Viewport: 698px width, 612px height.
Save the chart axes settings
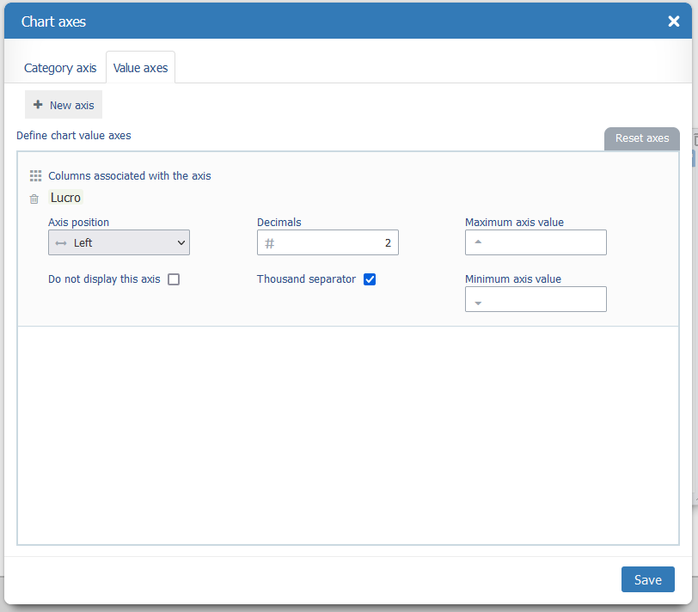(x=647, y=579)
